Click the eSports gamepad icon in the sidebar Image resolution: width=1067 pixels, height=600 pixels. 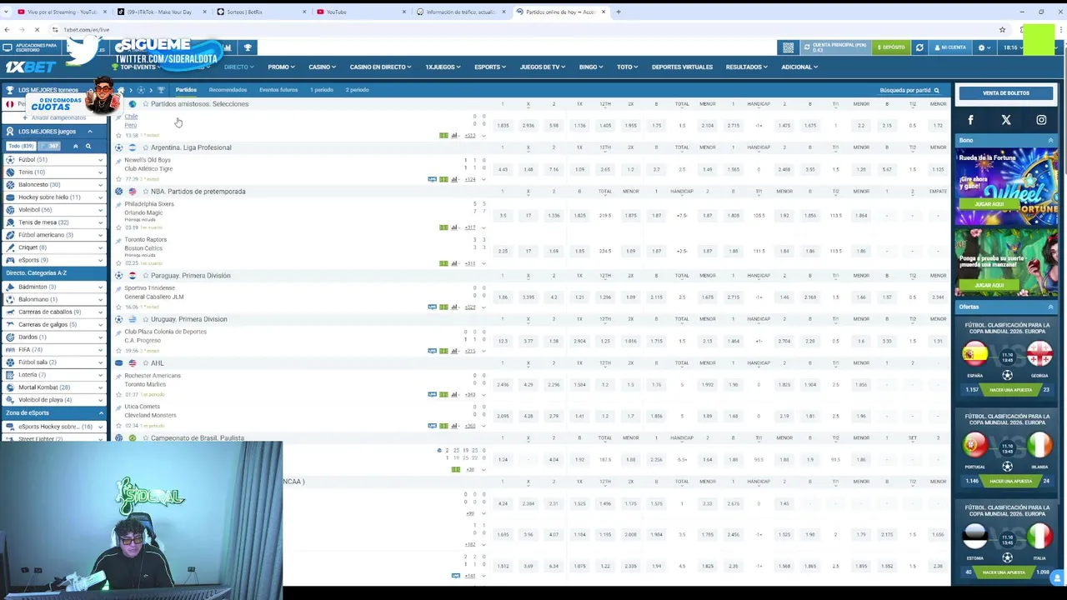click(x=10, y=260)
